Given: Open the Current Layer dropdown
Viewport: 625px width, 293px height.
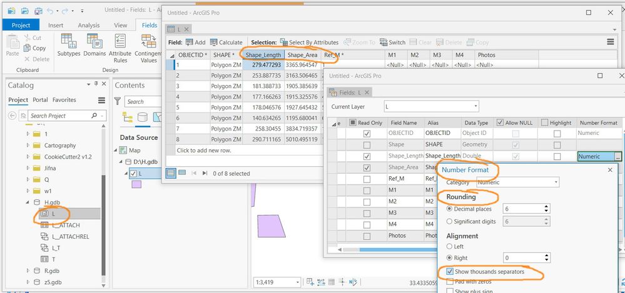Looking at the screenshot, I should (x=475, y=106).
